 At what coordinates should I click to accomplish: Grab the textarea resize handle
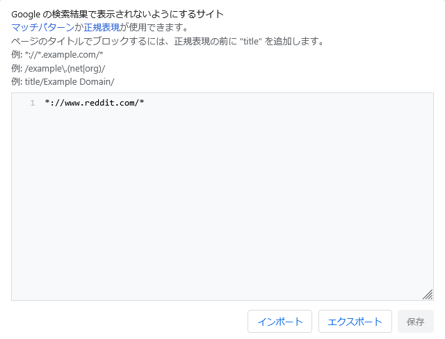click(x=428, y=295)
